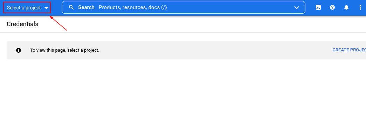Click the red annotation arrow
This screenshot has width=366, height=131.
(x=58, y=23)
